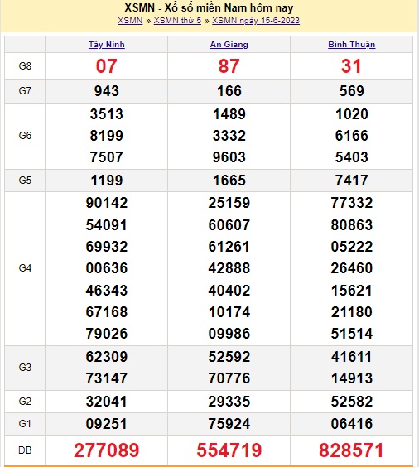419x467 pixels.
Task: Click the G8 row label
Action: [x=25, y=65]
